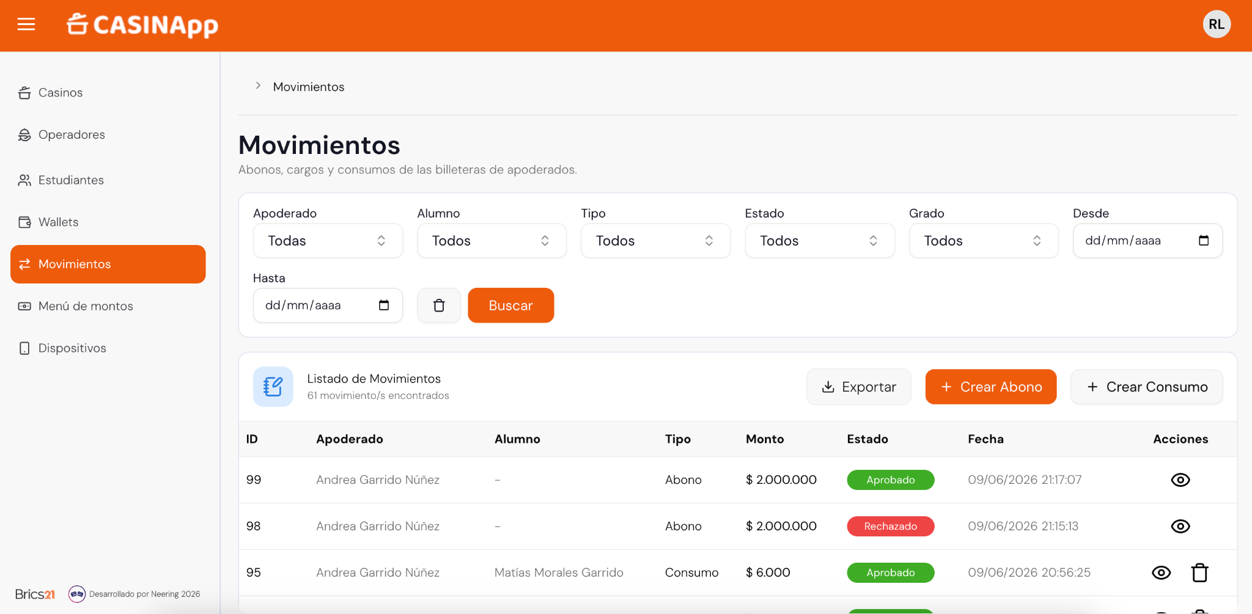Image resolution: width=1252 pixels, height=614 pixels.
Task: Click the CASINApp logo
Action: pyautogui.click(x=142, y=24)
